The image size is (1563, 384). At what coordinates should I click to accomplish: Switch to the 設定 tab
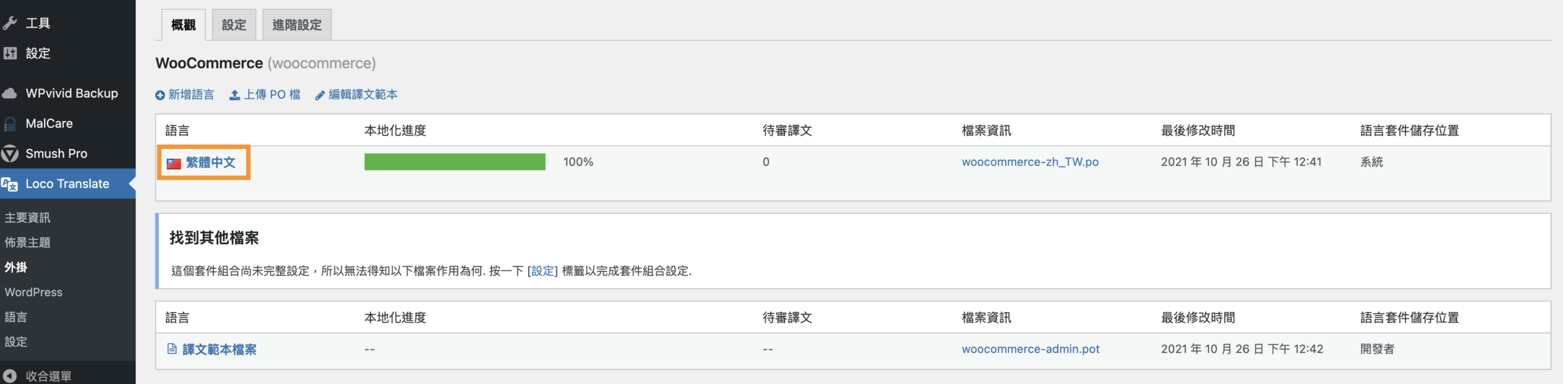234,25
